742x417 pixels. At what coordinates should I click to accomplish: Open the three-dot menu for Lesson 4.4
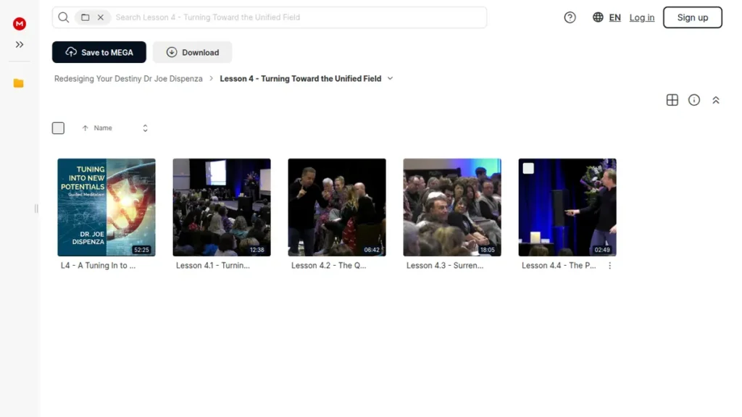point(609,266)
